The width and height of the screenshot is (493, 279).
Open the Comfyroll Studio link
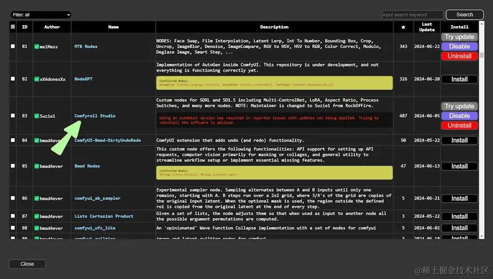coord(95,116)
